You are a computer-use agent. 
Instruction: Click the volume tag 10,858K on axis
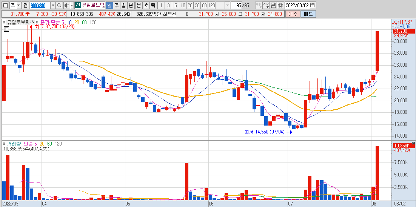click(x=403, y=146)
